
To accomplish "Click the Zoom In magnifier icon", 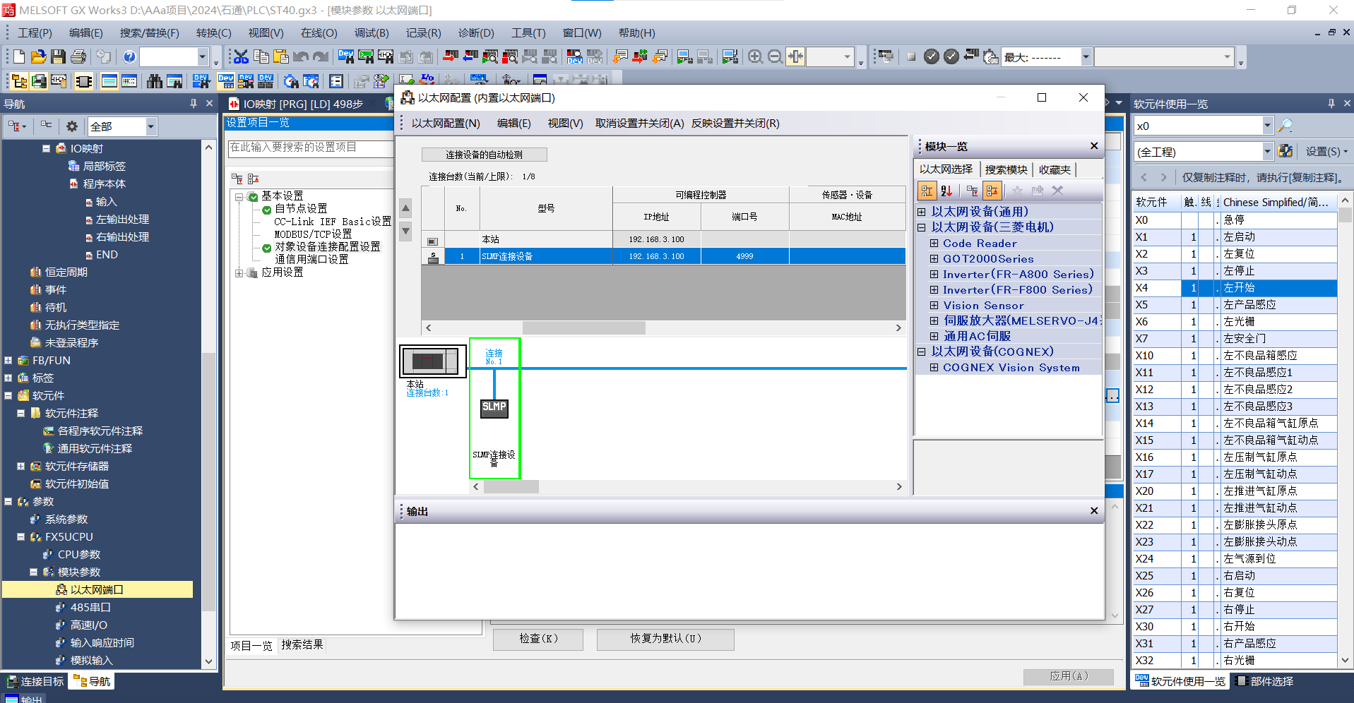I will (755, 57).
